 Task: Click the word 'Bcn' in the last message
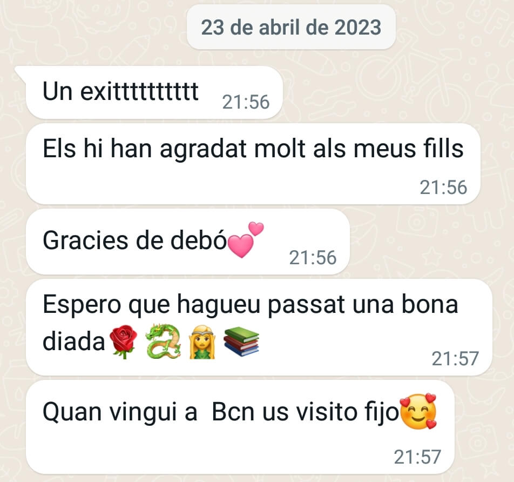(x=233, y=412)
